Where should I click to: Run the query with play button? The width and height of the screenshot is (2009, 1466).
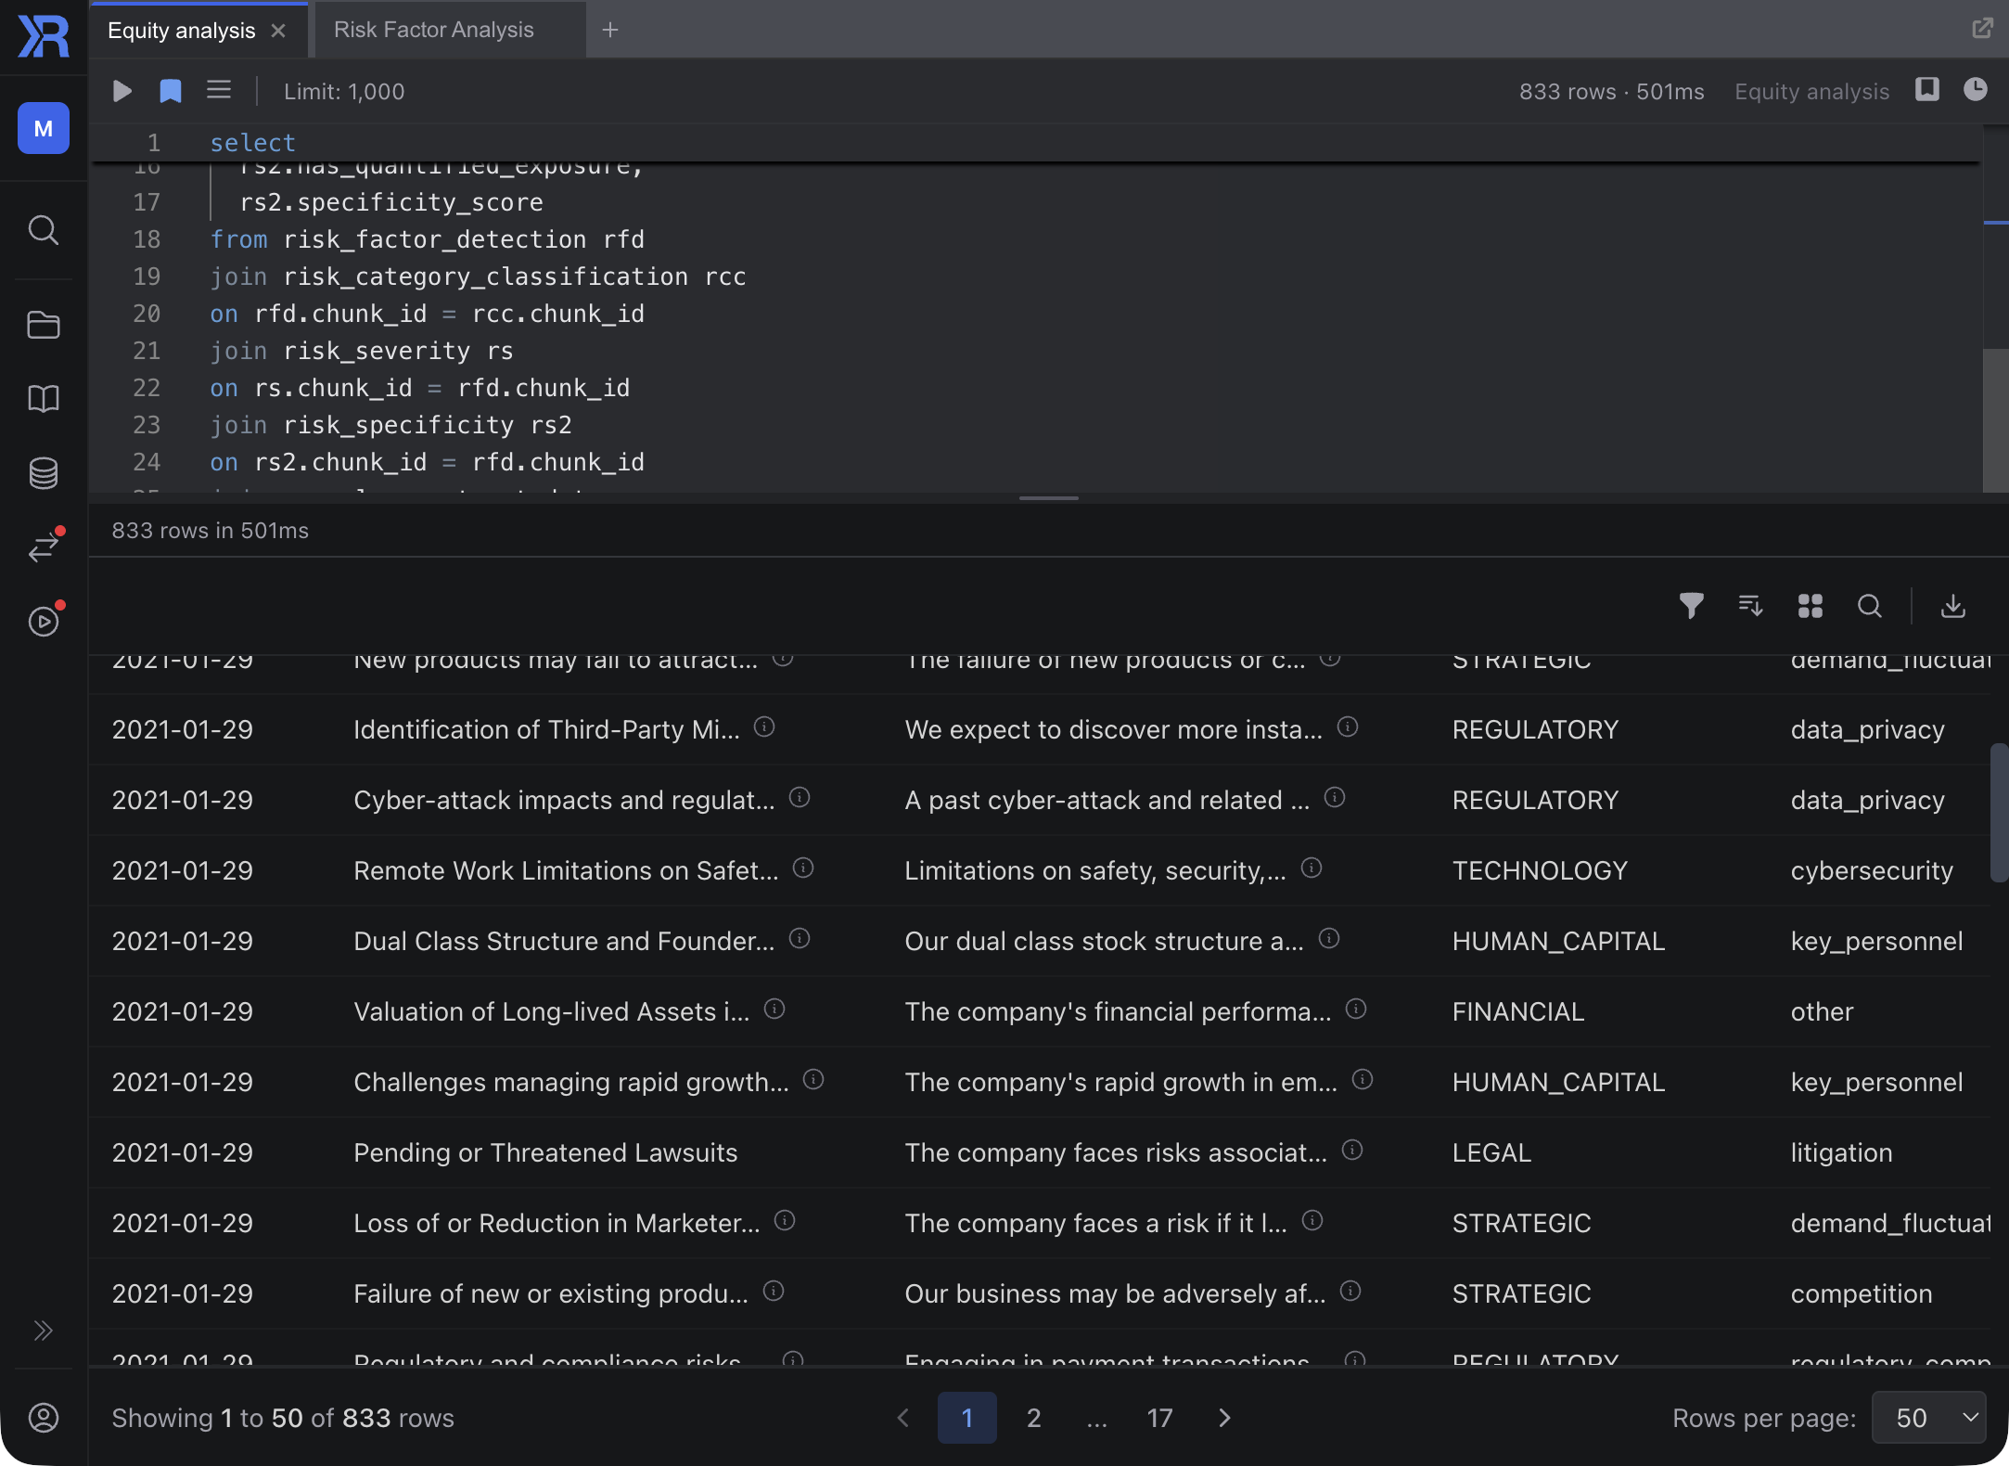[122, 91]
